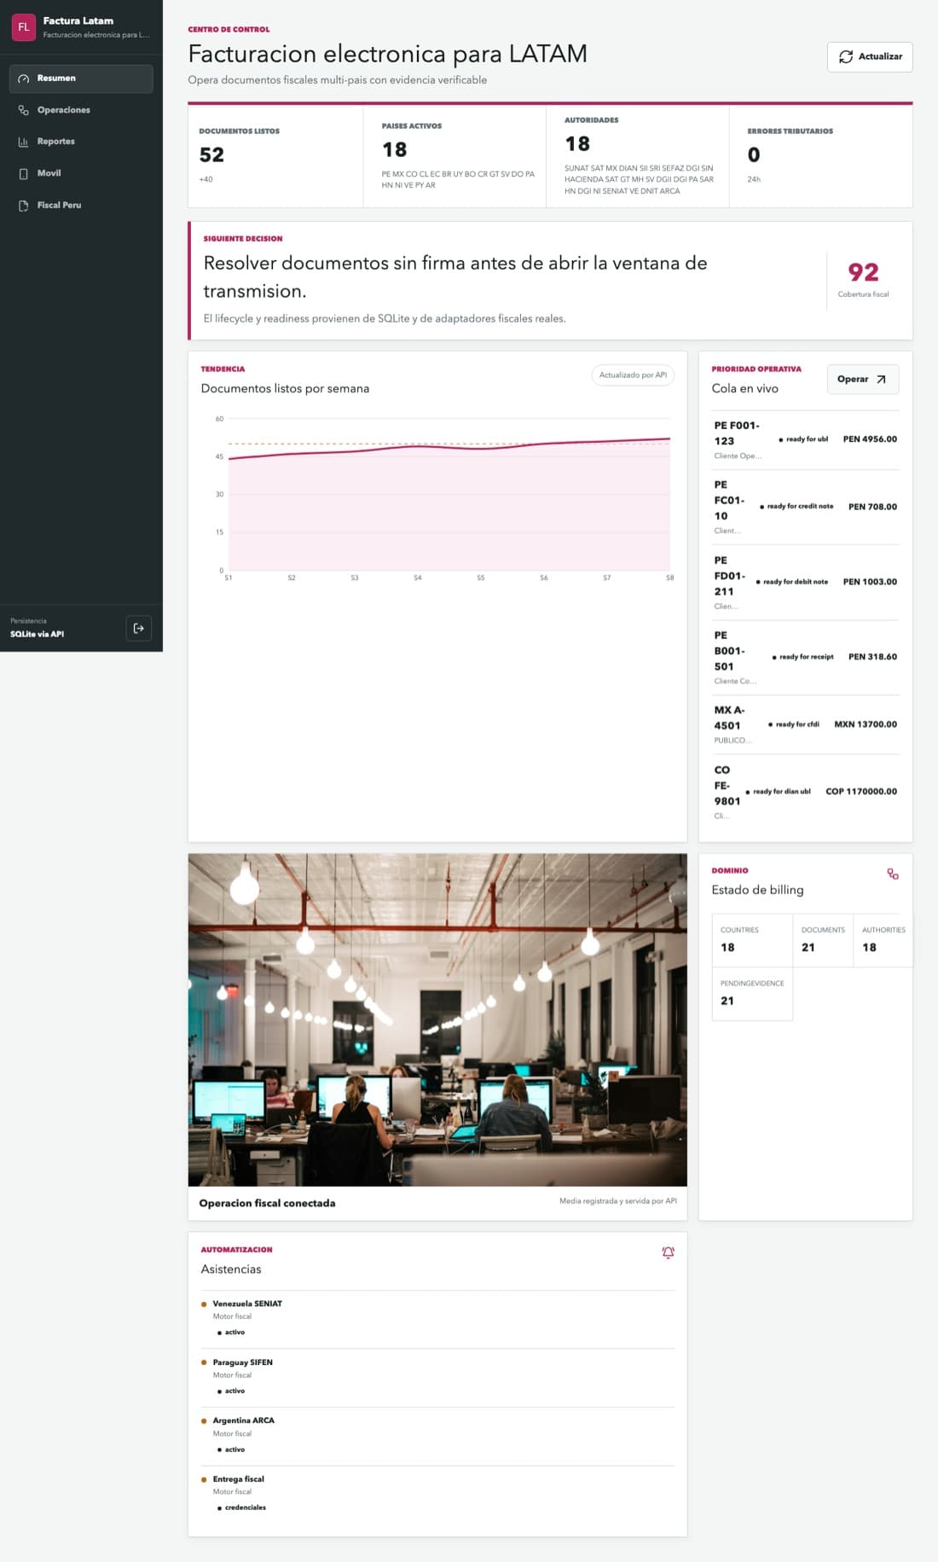Click the Venezuela SENIAT assistance row

(437, 1319)
